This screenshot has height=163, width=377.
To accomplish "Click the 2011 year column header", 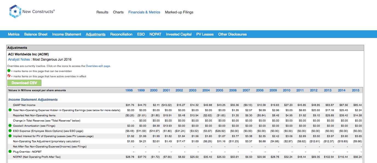I will coord(300,90).
